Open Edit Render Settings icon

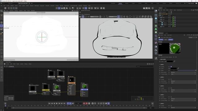pos(149,8)
